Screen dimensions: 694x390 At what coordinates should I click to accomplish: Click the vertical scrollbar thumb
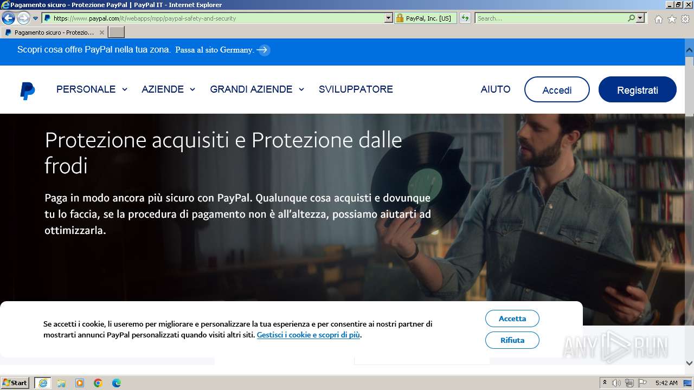pos(689,86)
